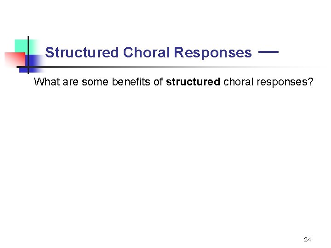
Task: Click the bold word "structured" in question
Action: point(193,82)
